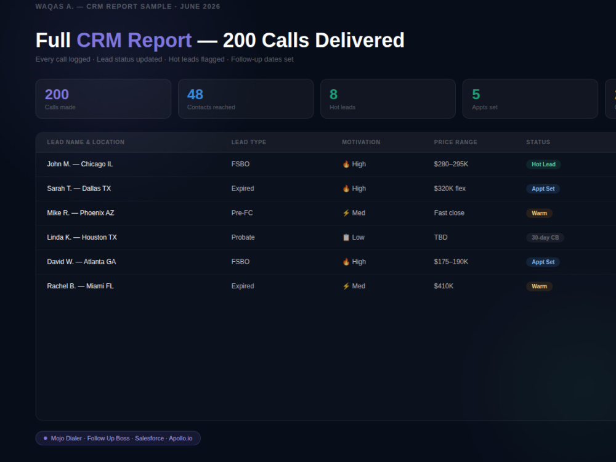Select David W. — Atlanta GA
This screenshot has width=616, height=462.
click(x=81, y=262)
